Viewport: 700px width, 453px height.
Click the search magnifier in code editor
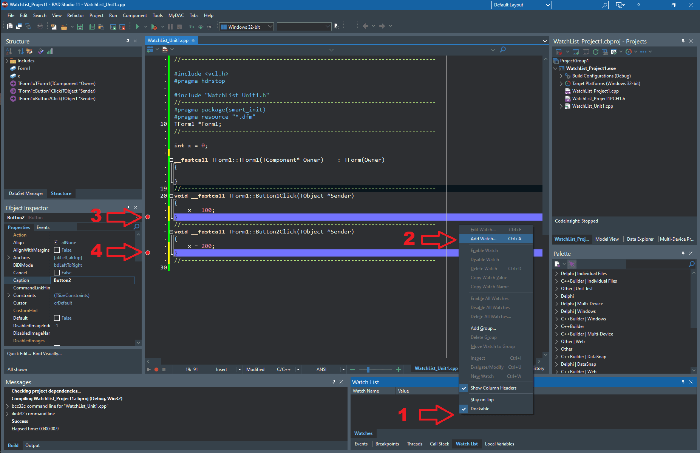503,49
